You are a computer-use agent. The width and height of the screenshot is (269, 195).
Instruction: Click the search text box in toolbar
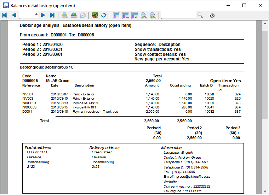tap(178, 15)
